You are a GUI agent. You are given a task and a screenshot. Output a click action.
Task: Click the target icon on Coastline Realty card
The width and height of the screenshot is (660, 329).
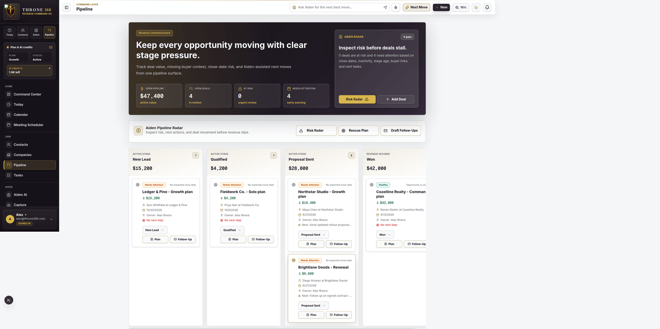pos(371,185)
